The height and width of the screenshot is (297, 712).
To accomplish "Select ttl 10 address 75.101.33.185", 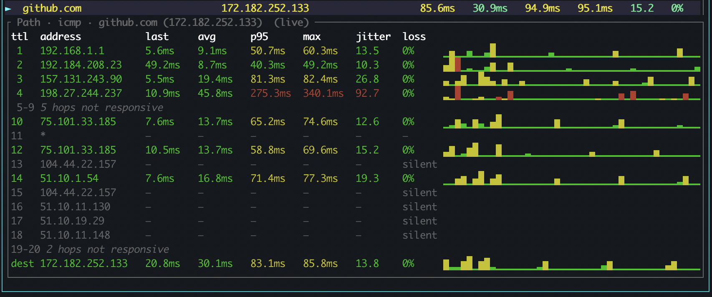I will (78, 122).
